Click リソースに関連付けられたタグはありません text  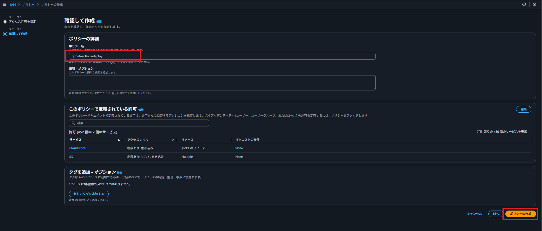click(x=100, y=184)
